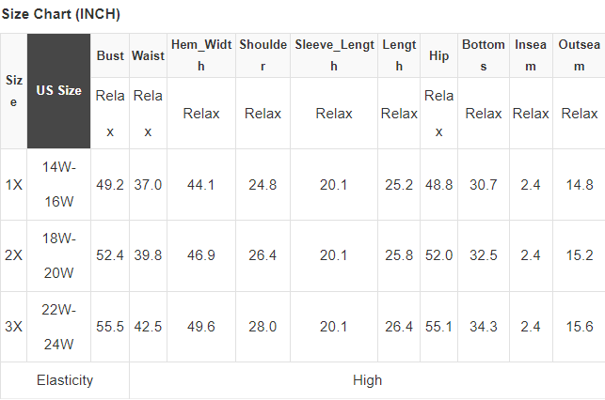
Task: Click the 14W-16W US size cell
Action: coord(58,185)
